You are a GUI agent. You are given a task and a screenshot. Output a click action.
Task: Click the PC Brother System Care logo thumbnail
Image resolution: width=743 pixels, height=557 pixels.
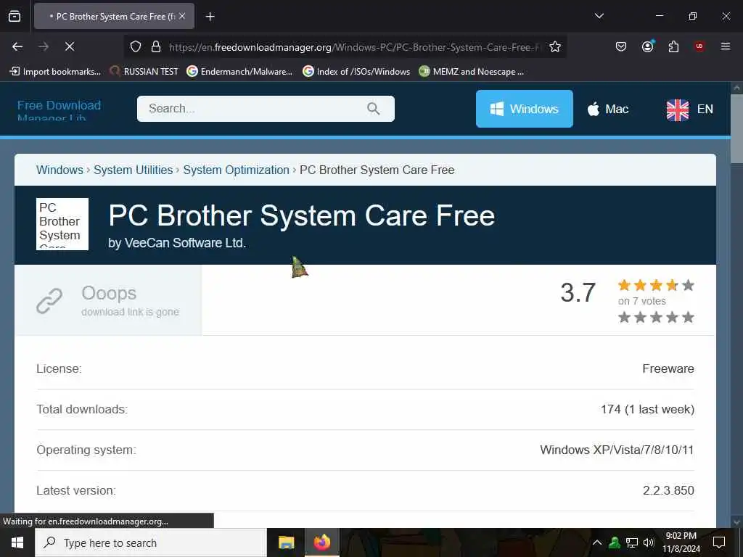62,223
